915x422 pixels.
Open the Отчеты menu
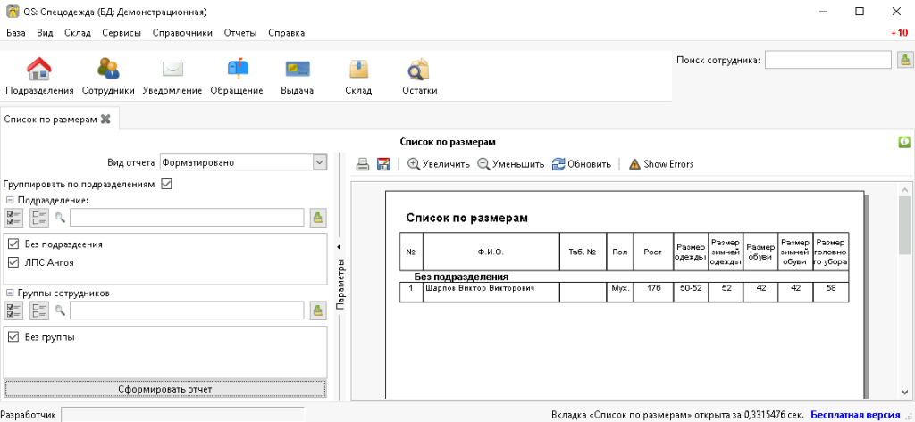[240, 33]
